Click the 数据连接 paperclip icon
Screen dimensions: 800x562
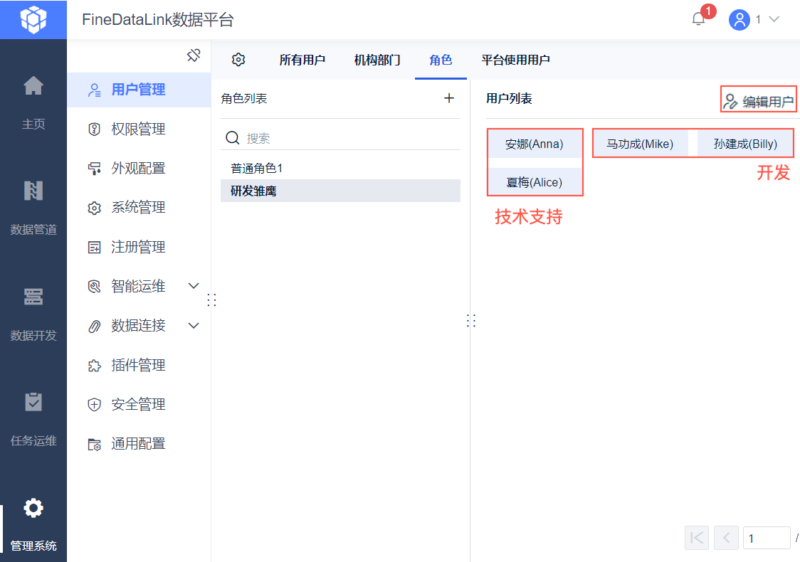[95, 326]
